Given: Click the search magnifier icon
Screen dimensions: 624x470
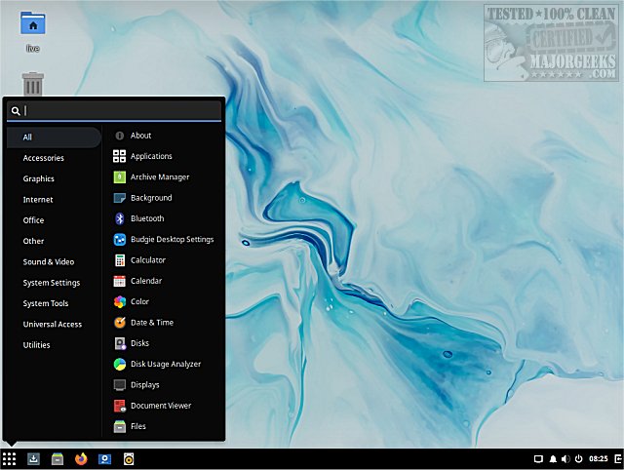Looking at the screenshot, I should tap(16, 111).
